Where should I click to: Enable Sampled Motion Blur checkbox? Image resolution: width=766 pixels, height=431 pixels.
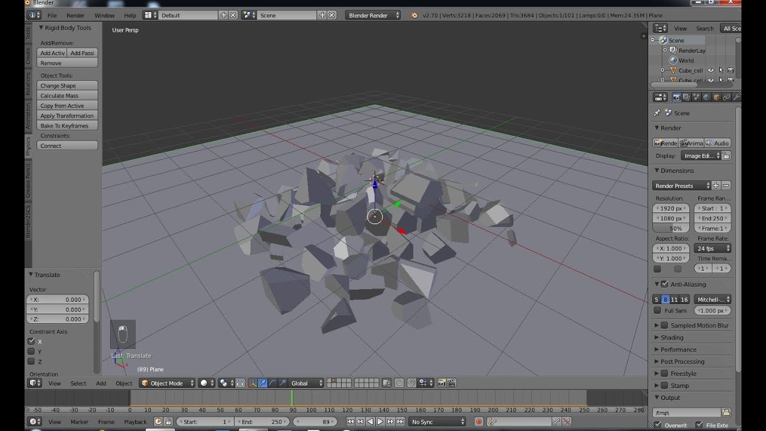pos(664,325)
